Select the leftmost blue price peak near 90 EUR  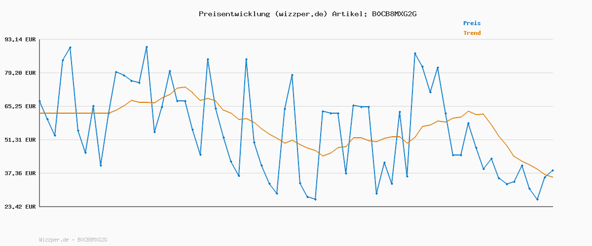[70, 47]
